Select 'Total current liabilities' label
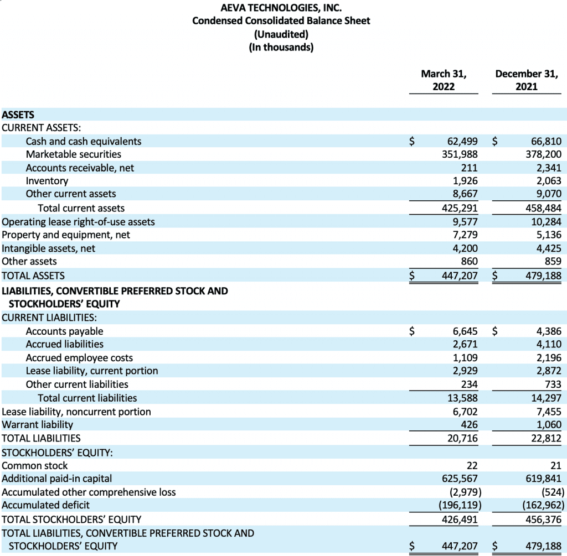The height and width of the screenshot is (556, 567). point(87,398)
